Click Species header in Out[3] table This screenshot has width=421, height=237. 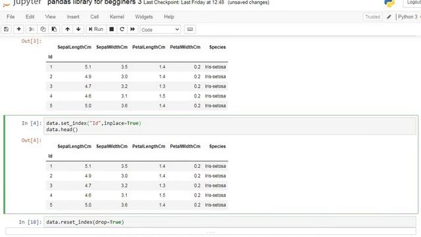(x=218, y=47)
